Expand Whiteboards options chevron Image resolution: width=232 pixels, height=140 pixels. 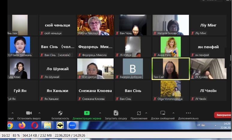tap(173, 113)
